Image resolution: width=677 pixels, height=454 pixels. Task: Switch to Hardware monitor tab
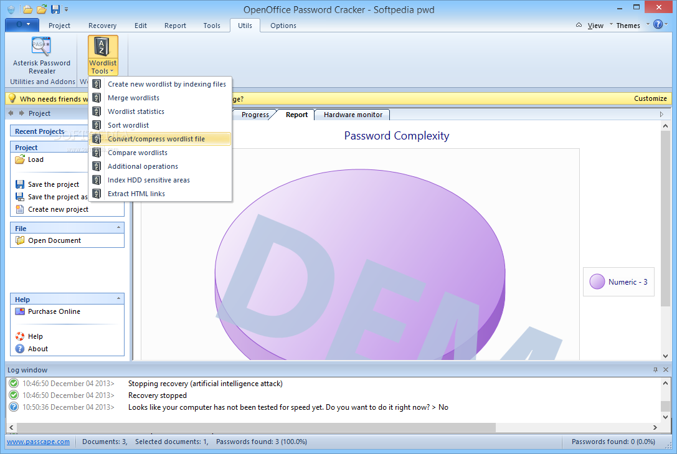(353, 115)
